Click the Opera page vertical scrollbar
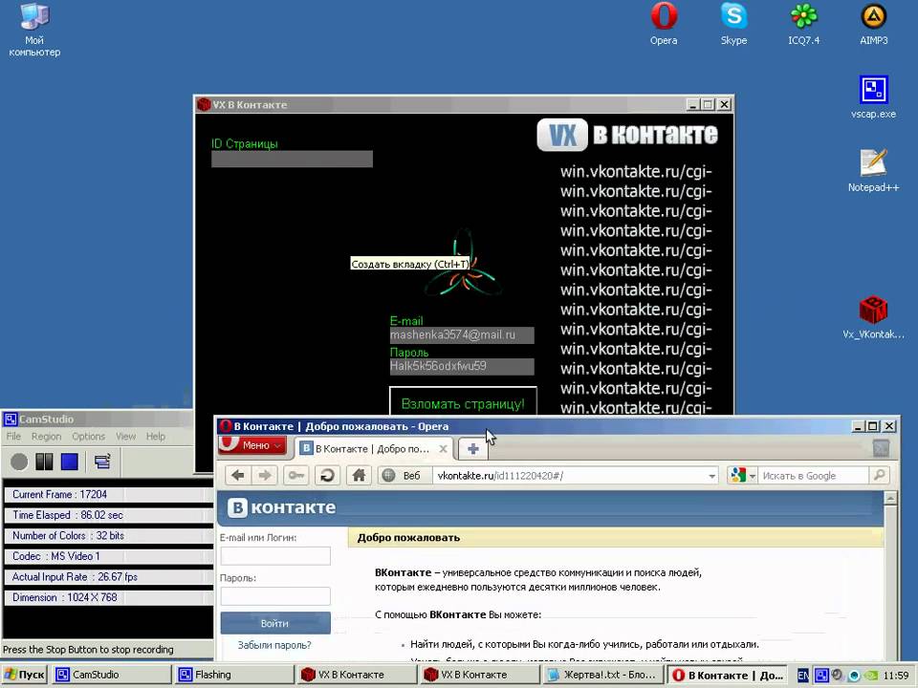The width and height of the screenshot is (918, 688). [x=890, y=576]
